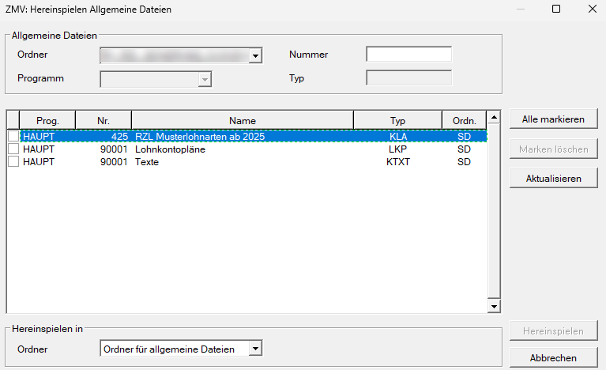Open the Hereinspielen in Ordner dropdown
This screenshot has width=606, height=370.
coord(254,349)
